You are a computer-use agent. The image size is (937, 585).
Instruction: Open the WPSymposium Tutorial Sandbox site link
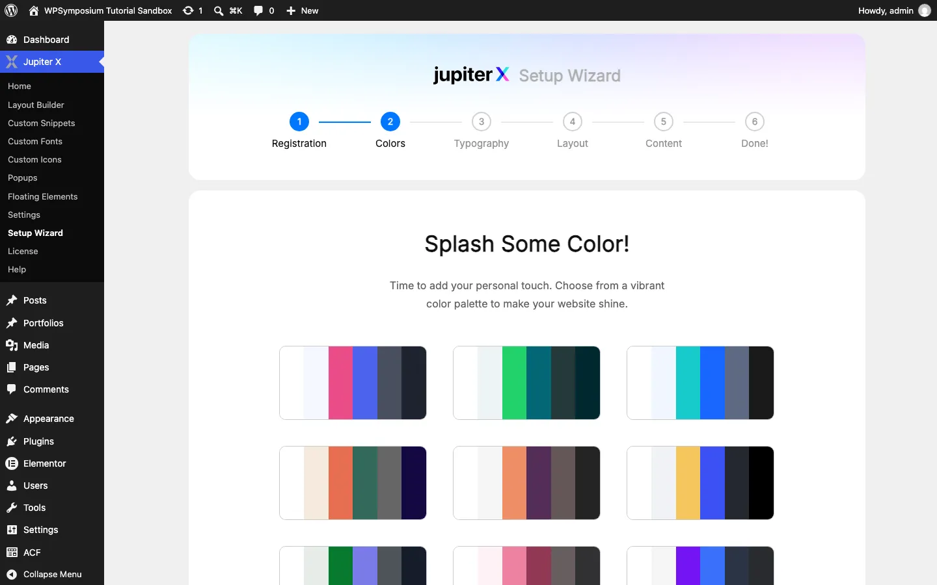click(x=101, y=10)
